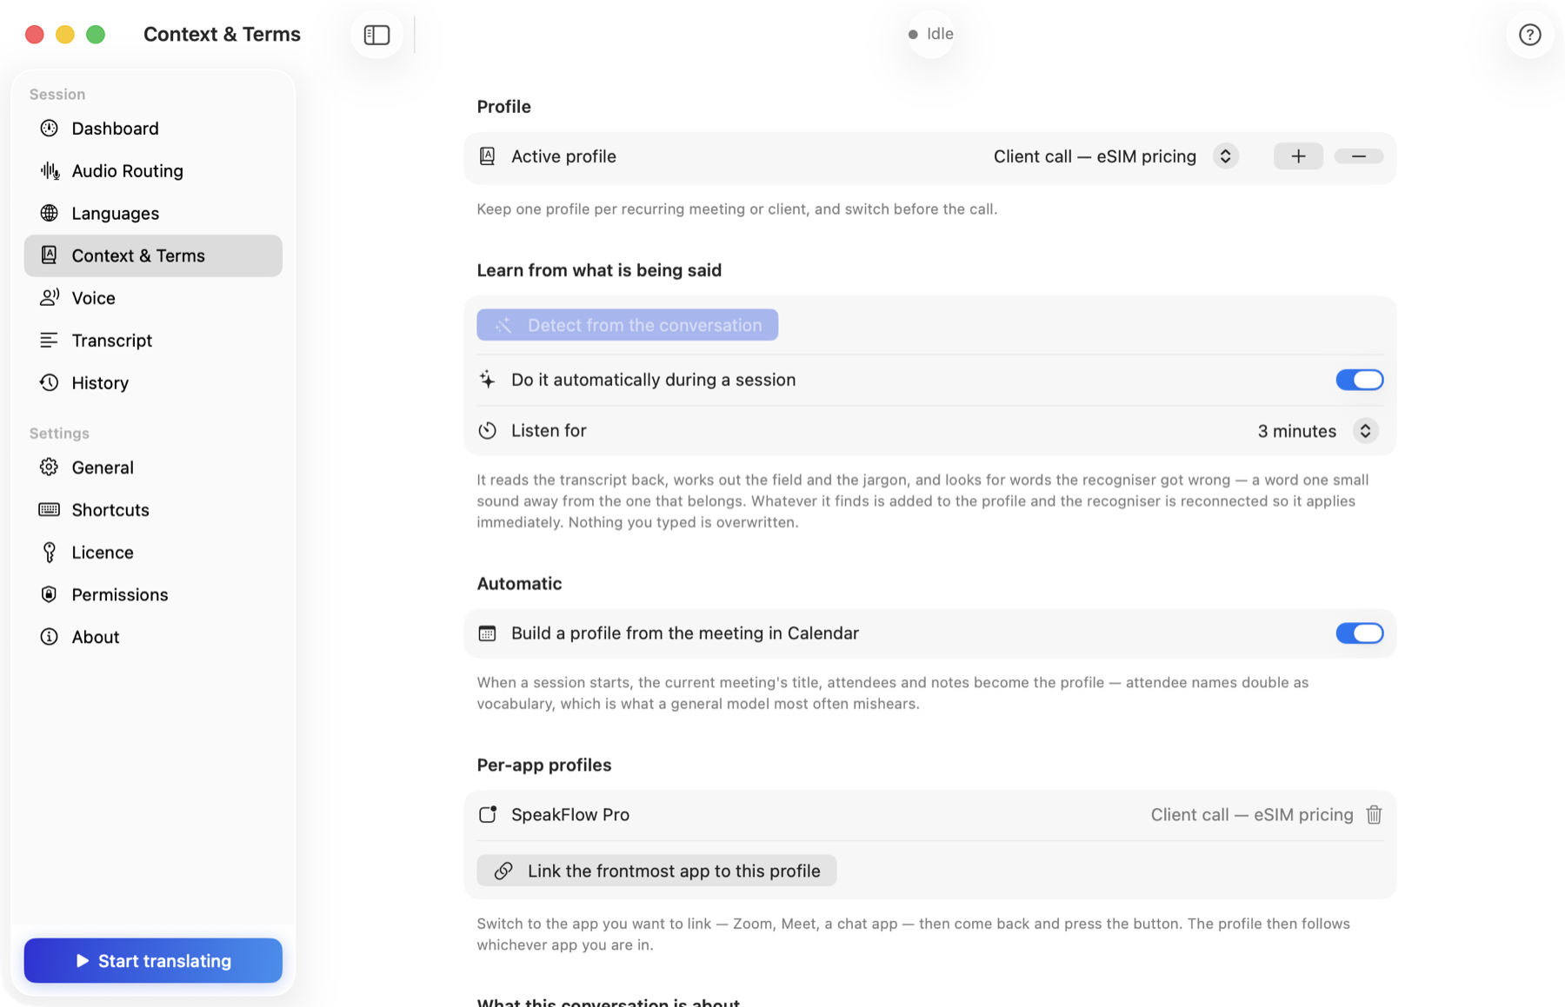This screenshot has width=1565, height=1007.
Task: Click Detect from the conversation button
Action: pyautogui.click(x=627, y=325)
